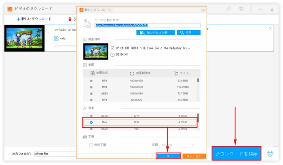Click the CC subtitle section icon
This screenshot has width=283, height=165.
click(85, 137)
